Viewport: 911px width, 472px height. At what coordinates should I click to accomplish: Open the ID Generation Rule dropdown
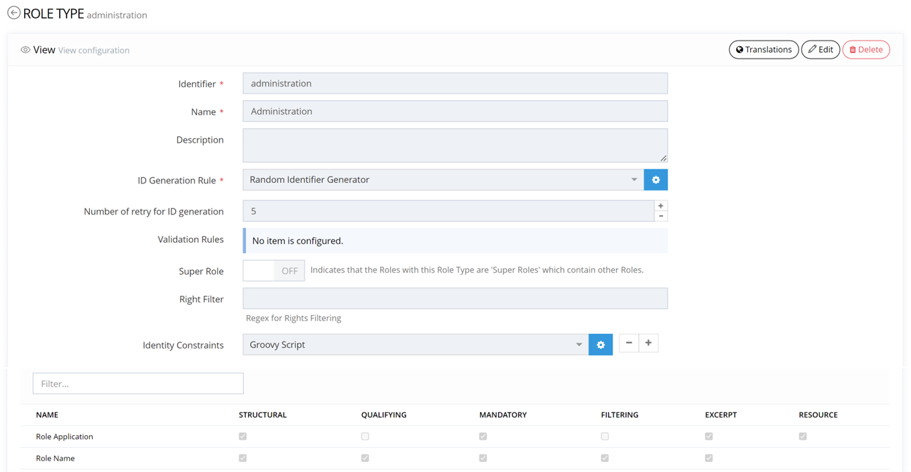coord(442,180)
